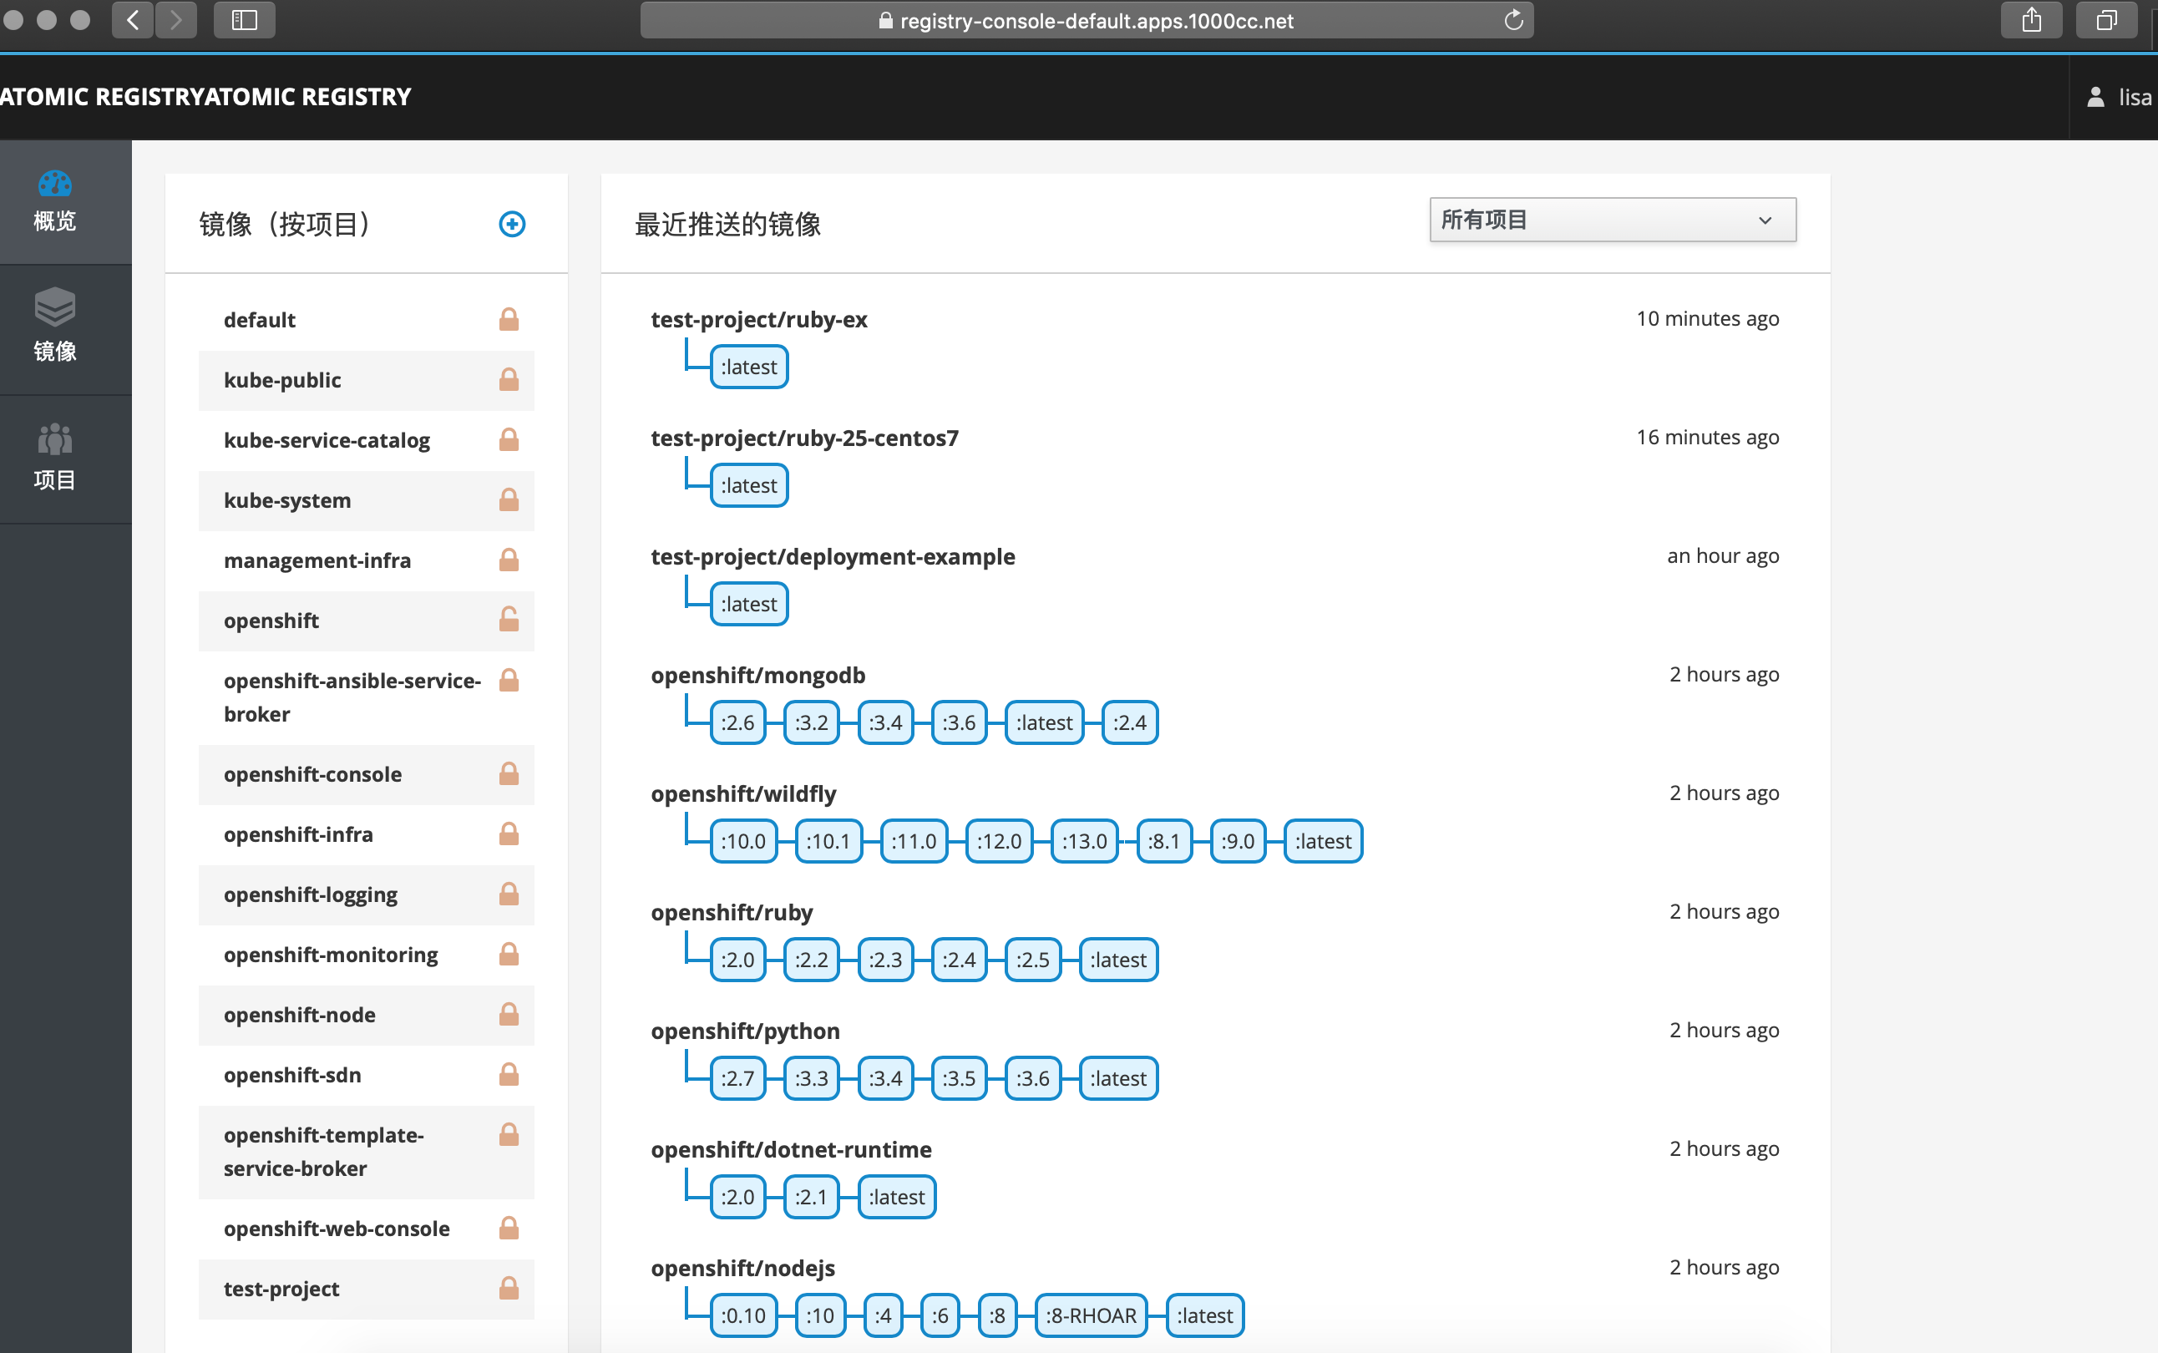This screenshot has width=2158, height=1353.
Task: Open the kube-public project
Action: 283,380
